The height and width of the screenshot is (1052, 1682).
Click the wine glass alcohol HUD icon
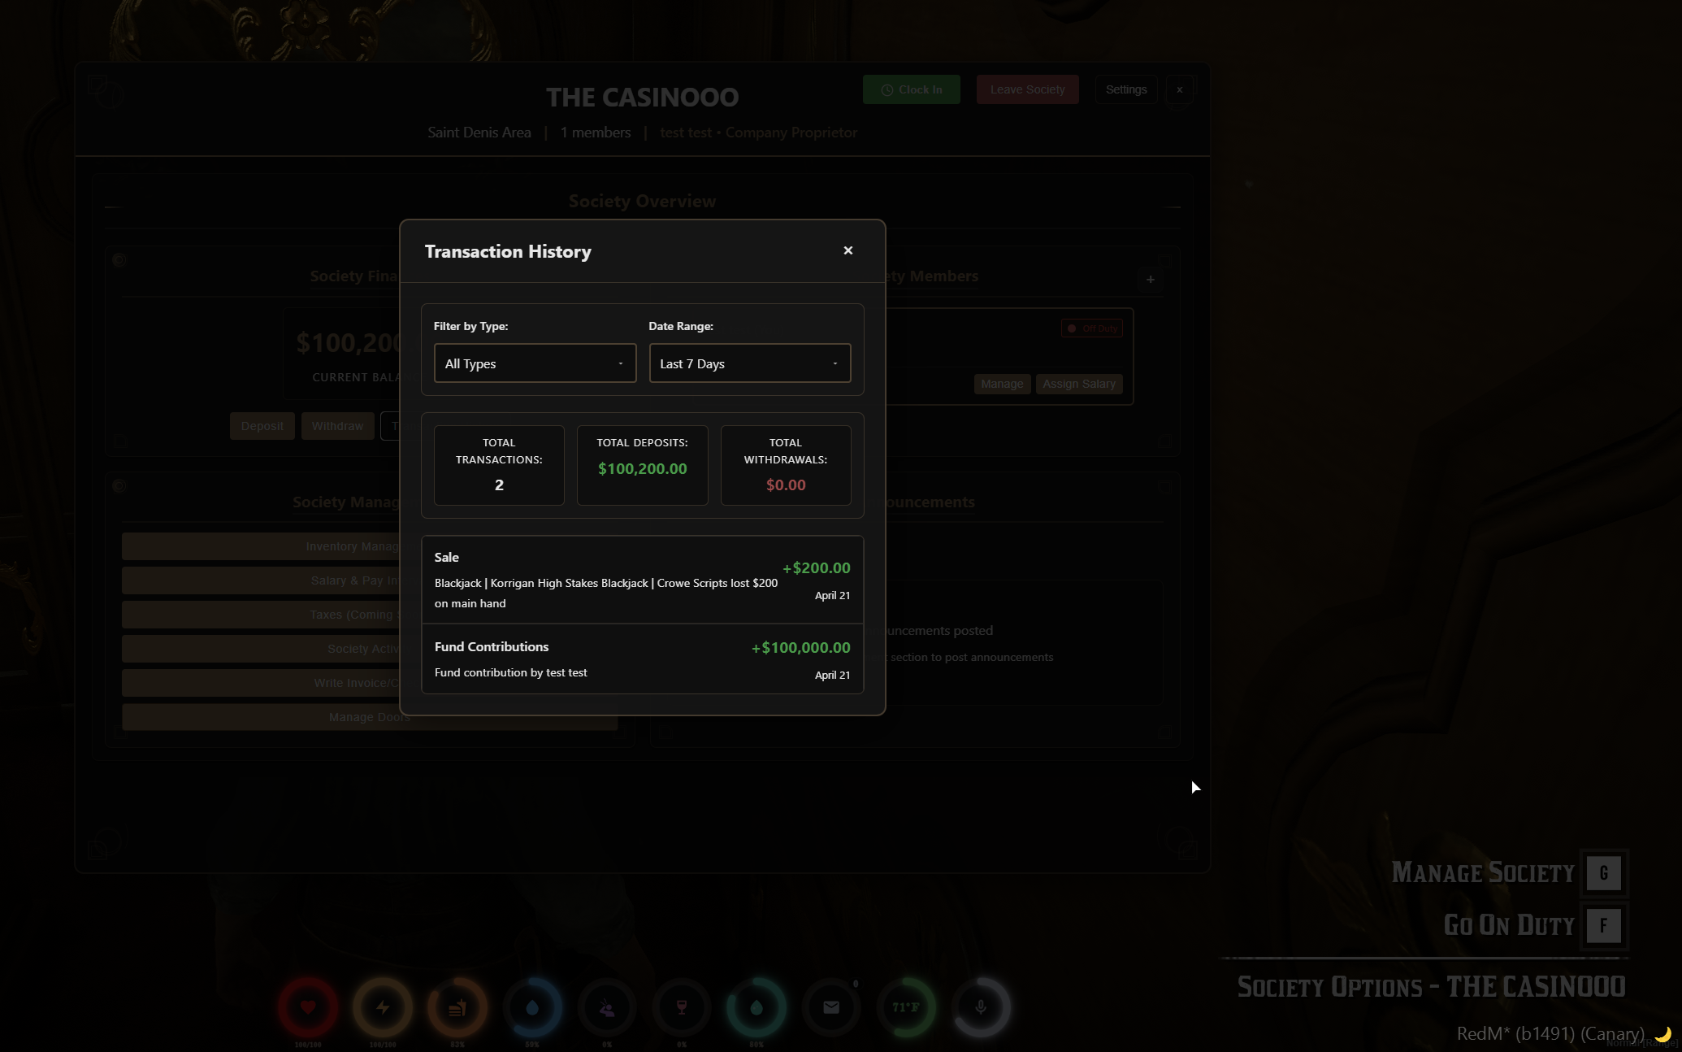(x=682, y=1007)
